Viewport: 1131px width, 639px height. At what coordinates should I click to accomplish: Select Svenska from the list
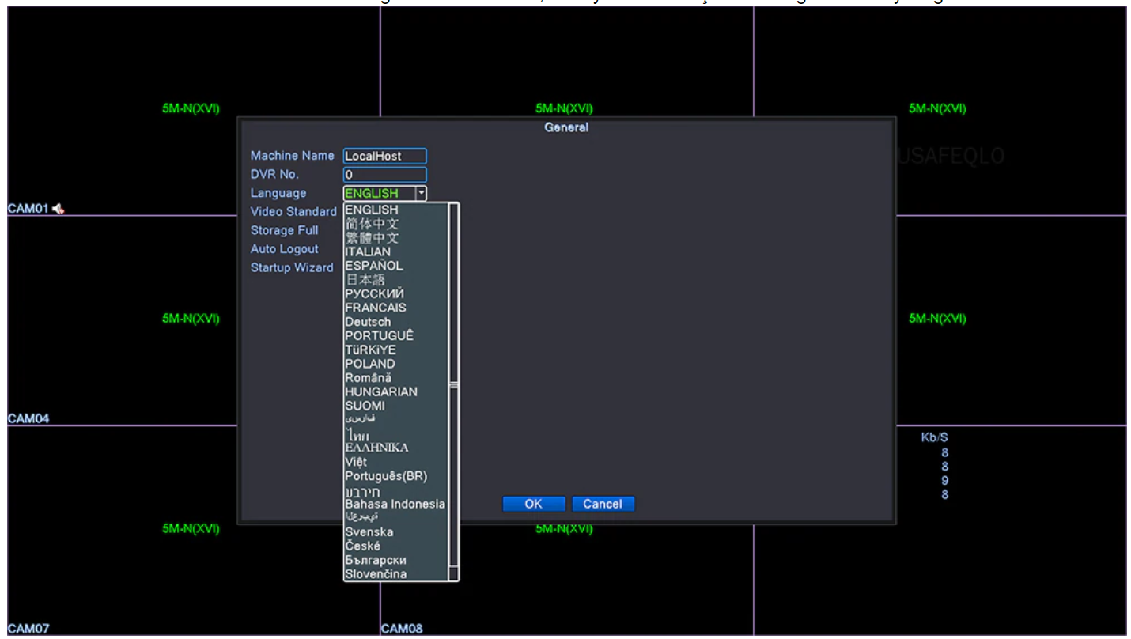pos(369,531)
